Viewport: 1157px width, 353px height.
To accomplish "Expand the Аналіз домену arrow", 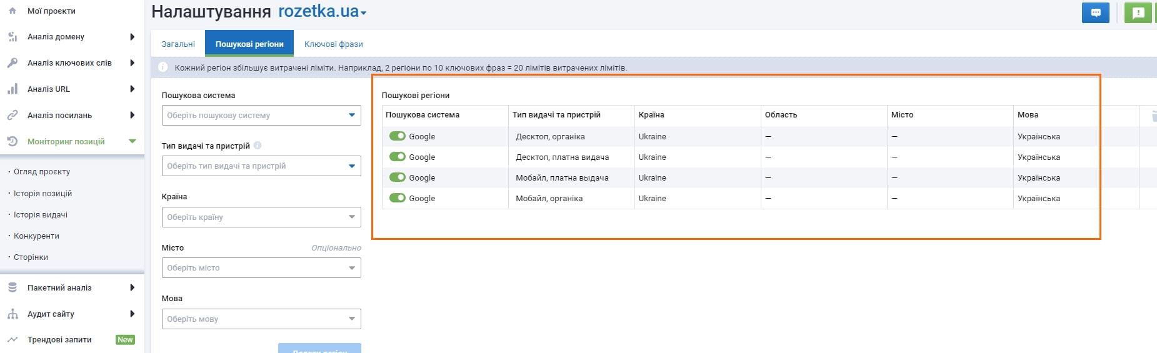I will [132, 37].
